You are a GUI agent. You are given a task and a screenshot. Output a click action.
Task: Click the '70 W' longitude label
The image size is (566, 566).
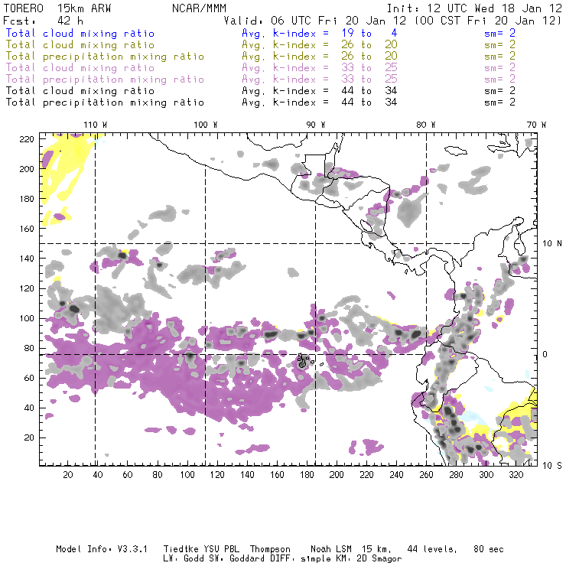(536, 125)
